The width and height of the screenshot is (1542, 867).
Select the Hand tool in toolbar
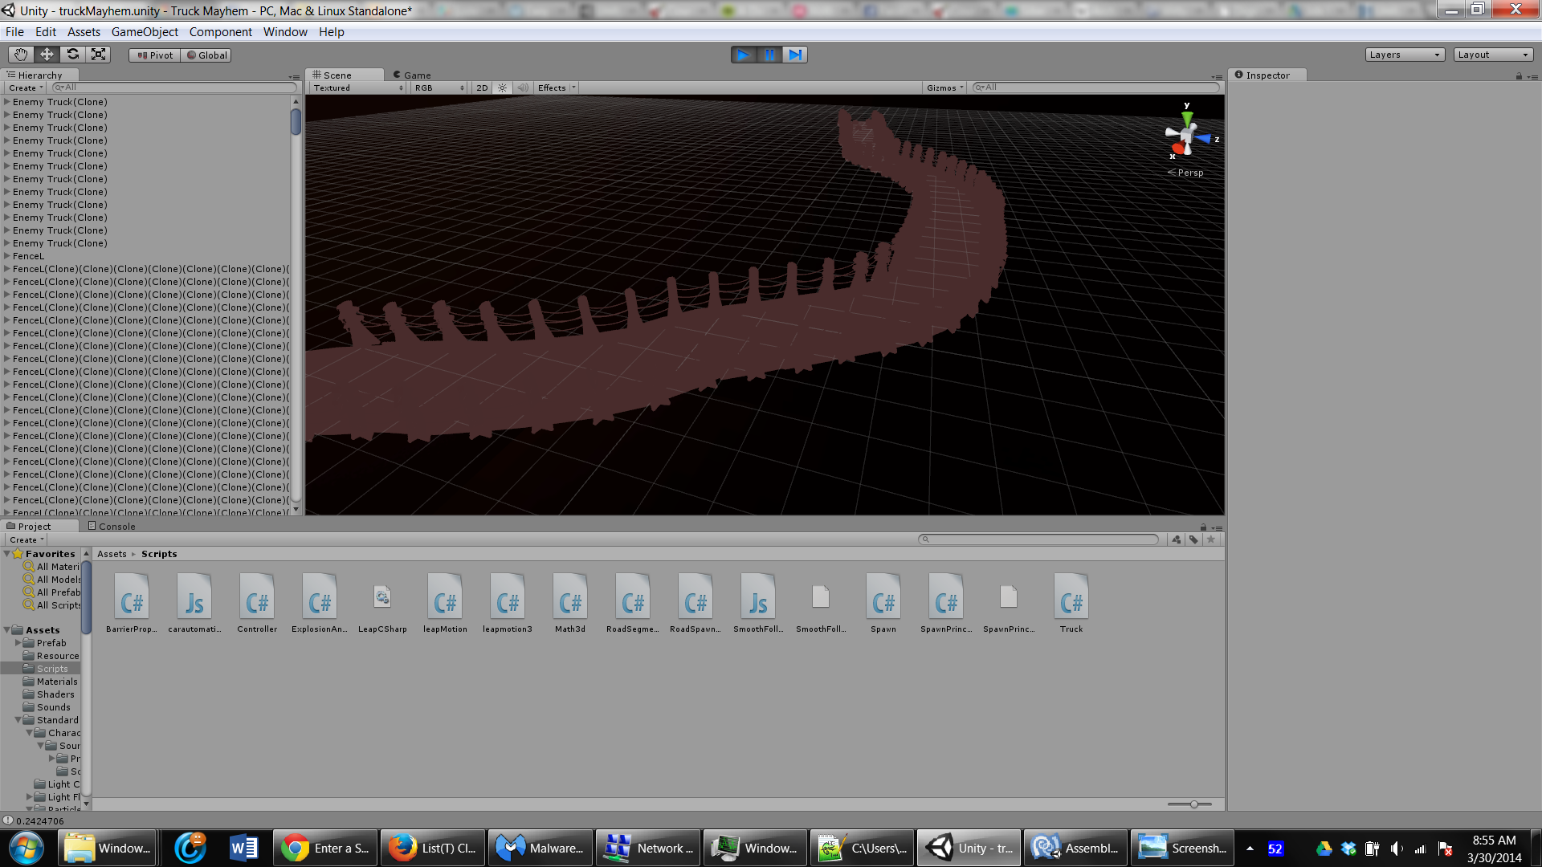[x=20, y=55]
